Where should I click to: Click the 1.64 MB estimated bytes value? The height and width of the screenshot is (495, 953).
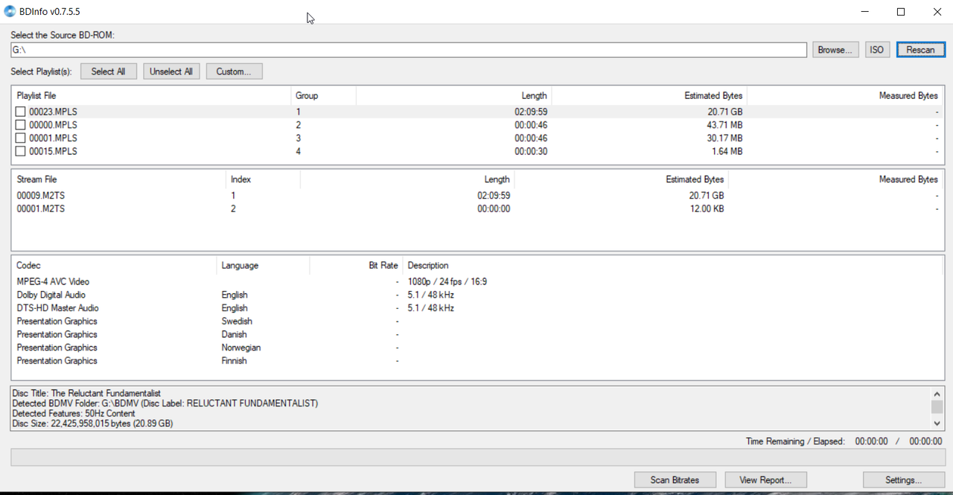tap(727, 152)
